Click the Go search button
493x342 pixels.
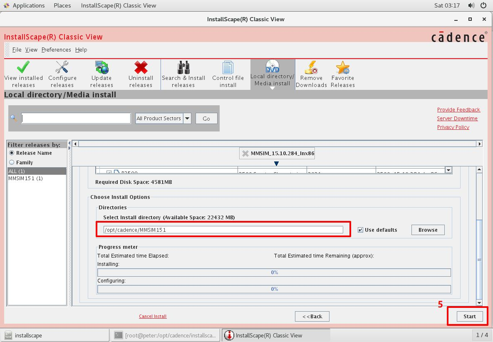point(206,119)
